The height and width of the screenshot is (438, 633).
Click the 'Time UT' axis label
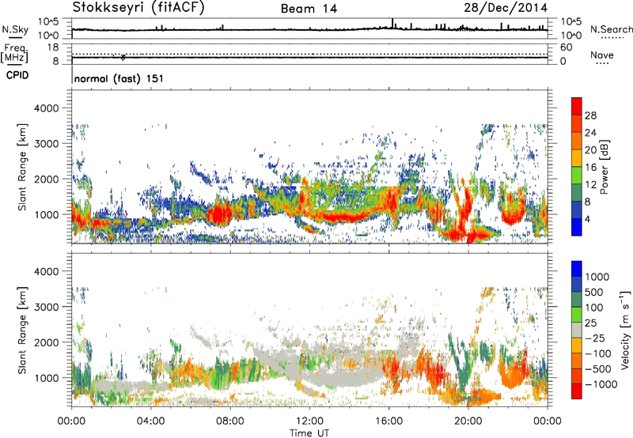(309, 433)
